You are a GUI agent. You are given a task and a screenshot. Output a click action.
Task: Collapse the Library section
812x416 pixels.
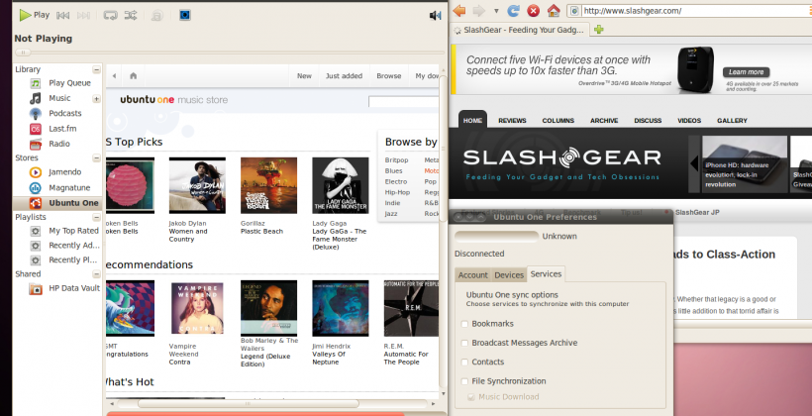point(96,69)
